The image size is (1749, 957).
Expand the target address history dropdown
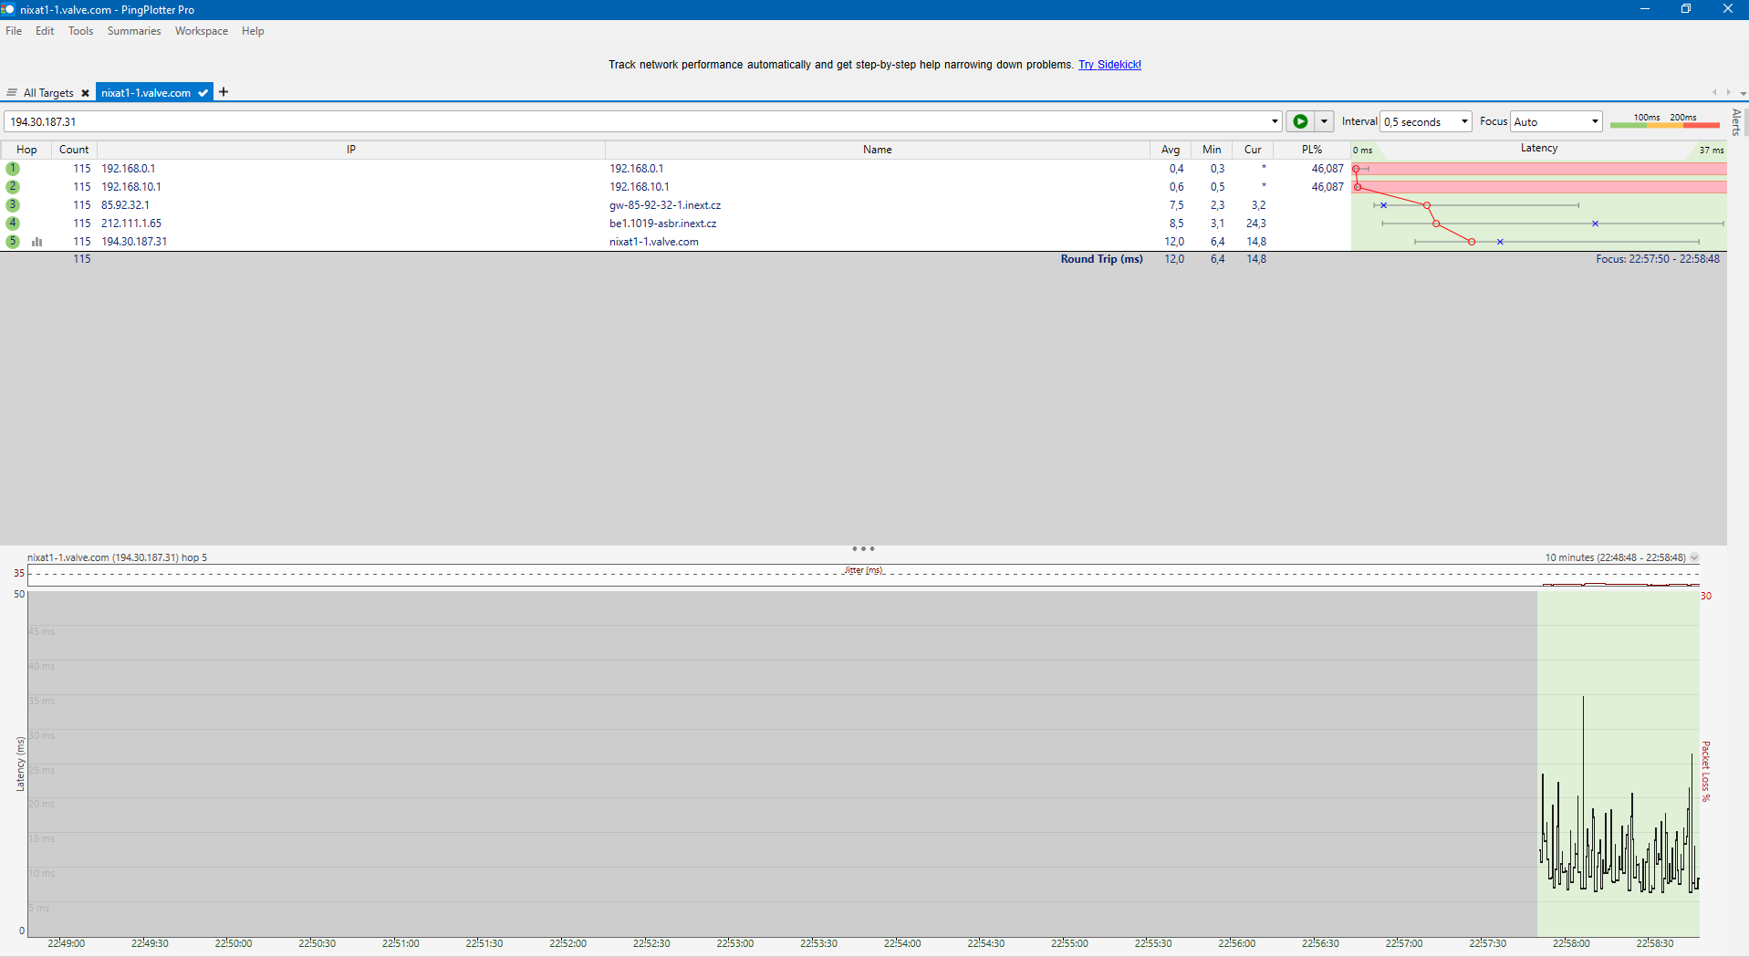[x=1275, y=121]
